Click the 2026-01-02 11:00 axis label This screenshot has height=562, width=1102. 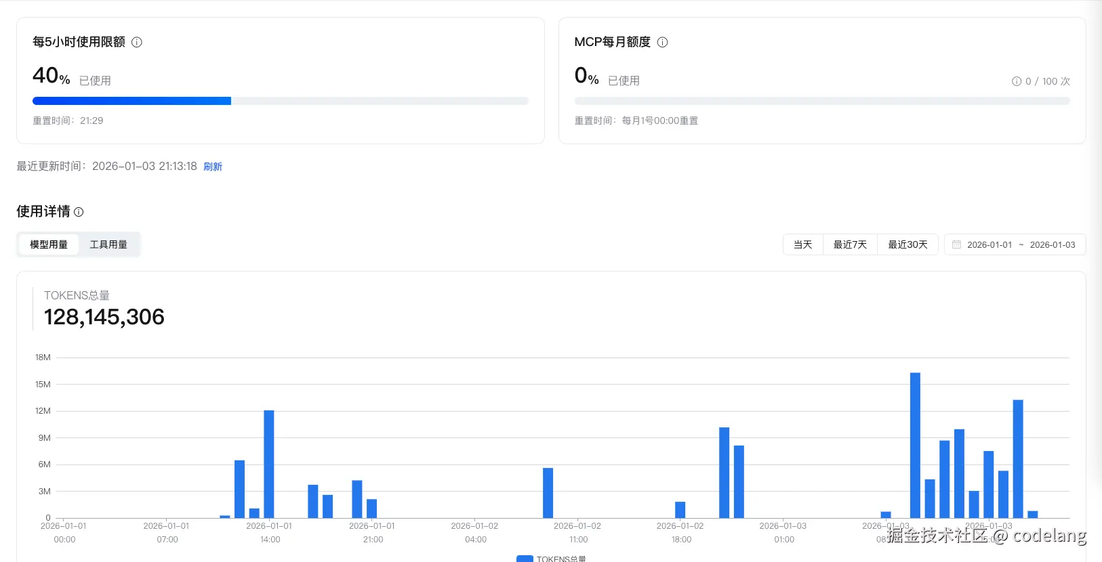point(578,533)
